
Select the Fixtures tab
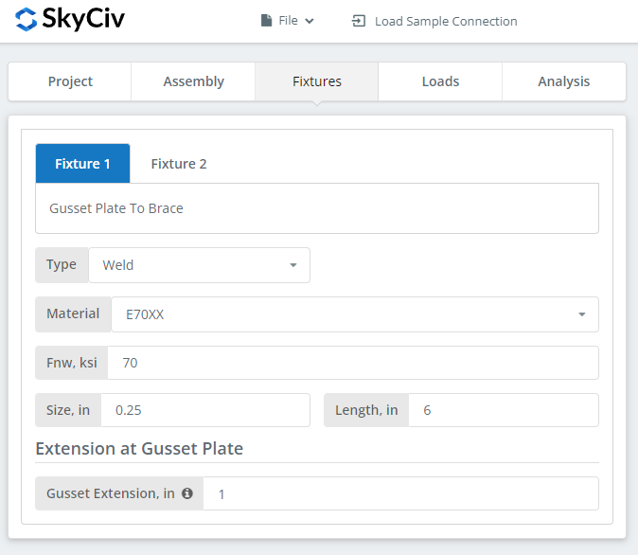point(316,81)
